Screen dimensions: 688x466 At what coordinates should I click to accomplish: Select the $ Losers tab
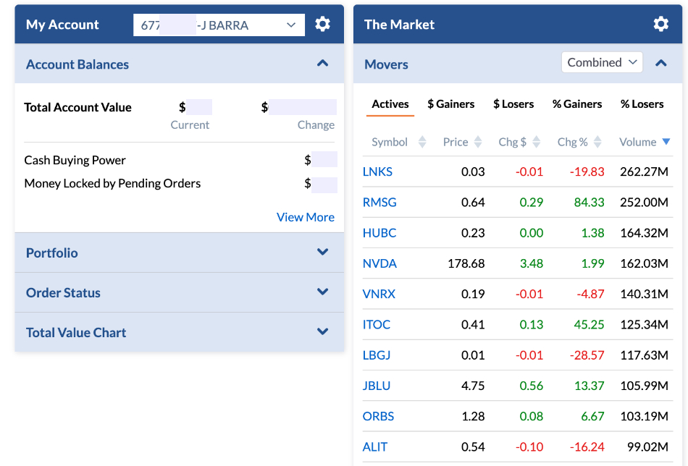[x=513, y=104]
